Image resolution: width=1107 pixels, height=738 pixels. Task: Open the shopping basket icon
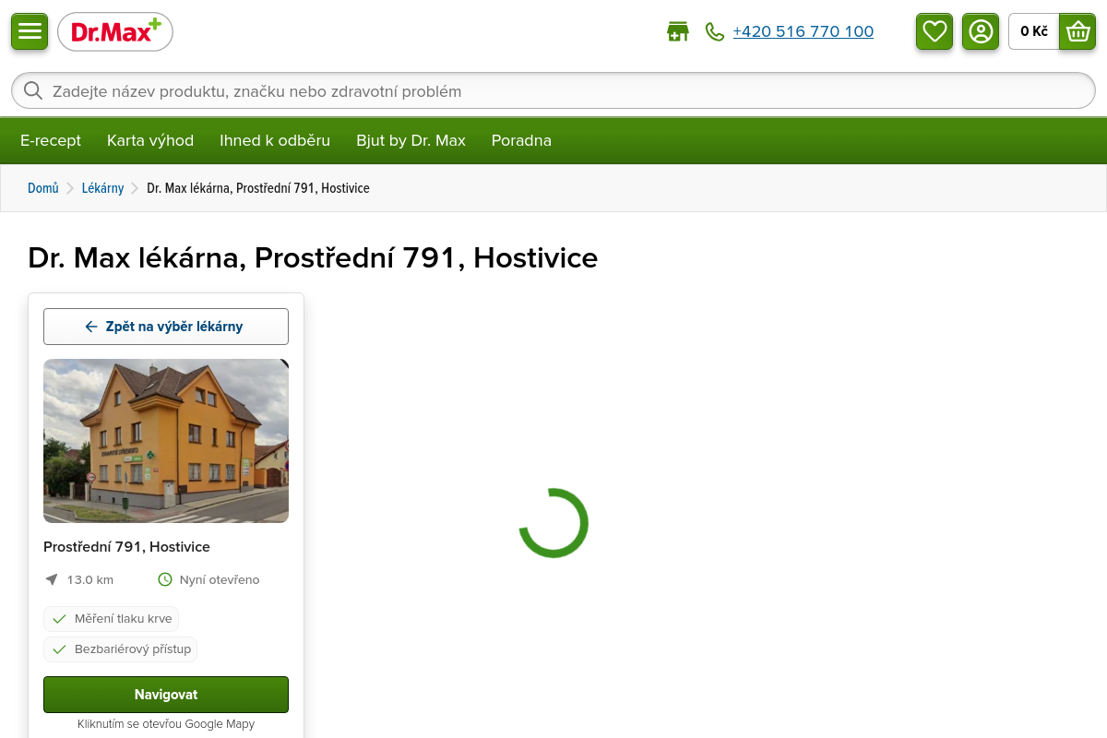(x=1077, y=31)
